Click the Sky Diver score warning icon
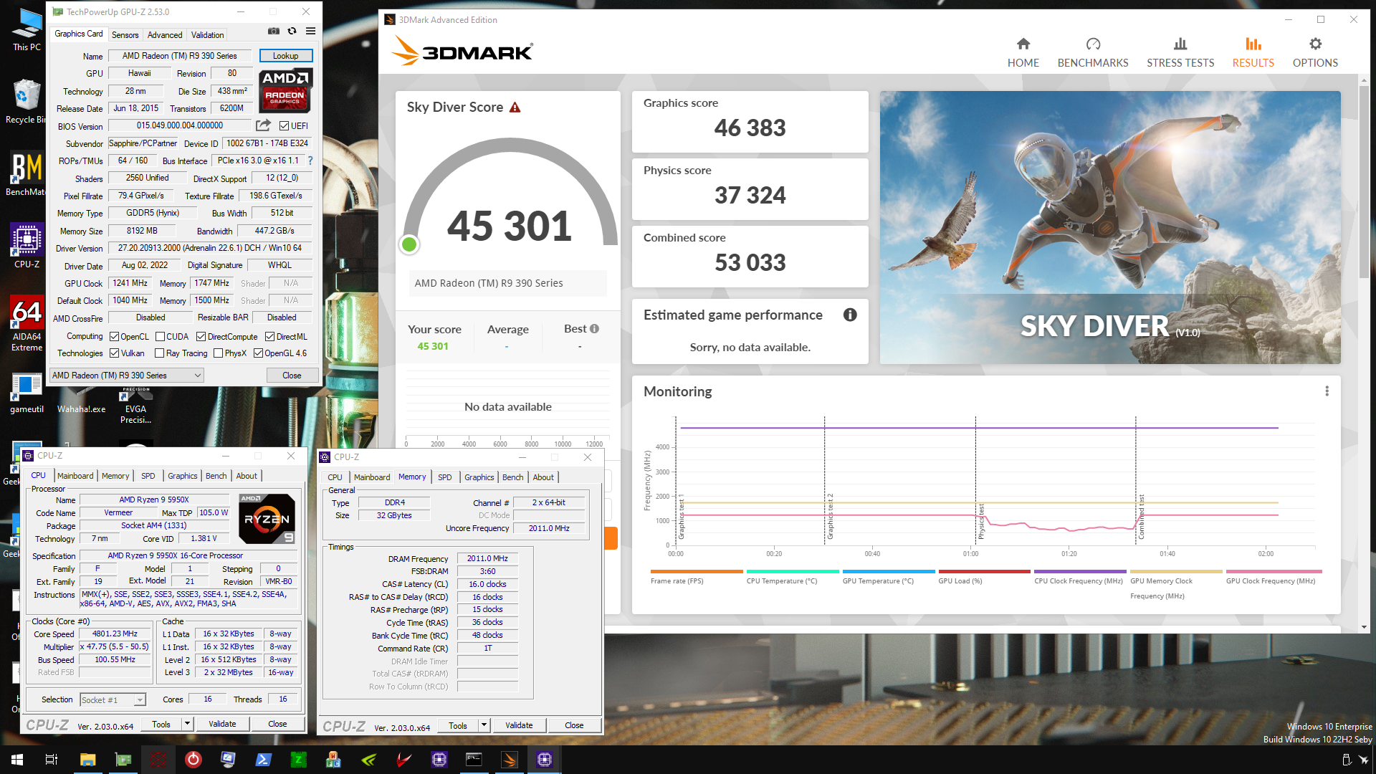 (515, 107)
